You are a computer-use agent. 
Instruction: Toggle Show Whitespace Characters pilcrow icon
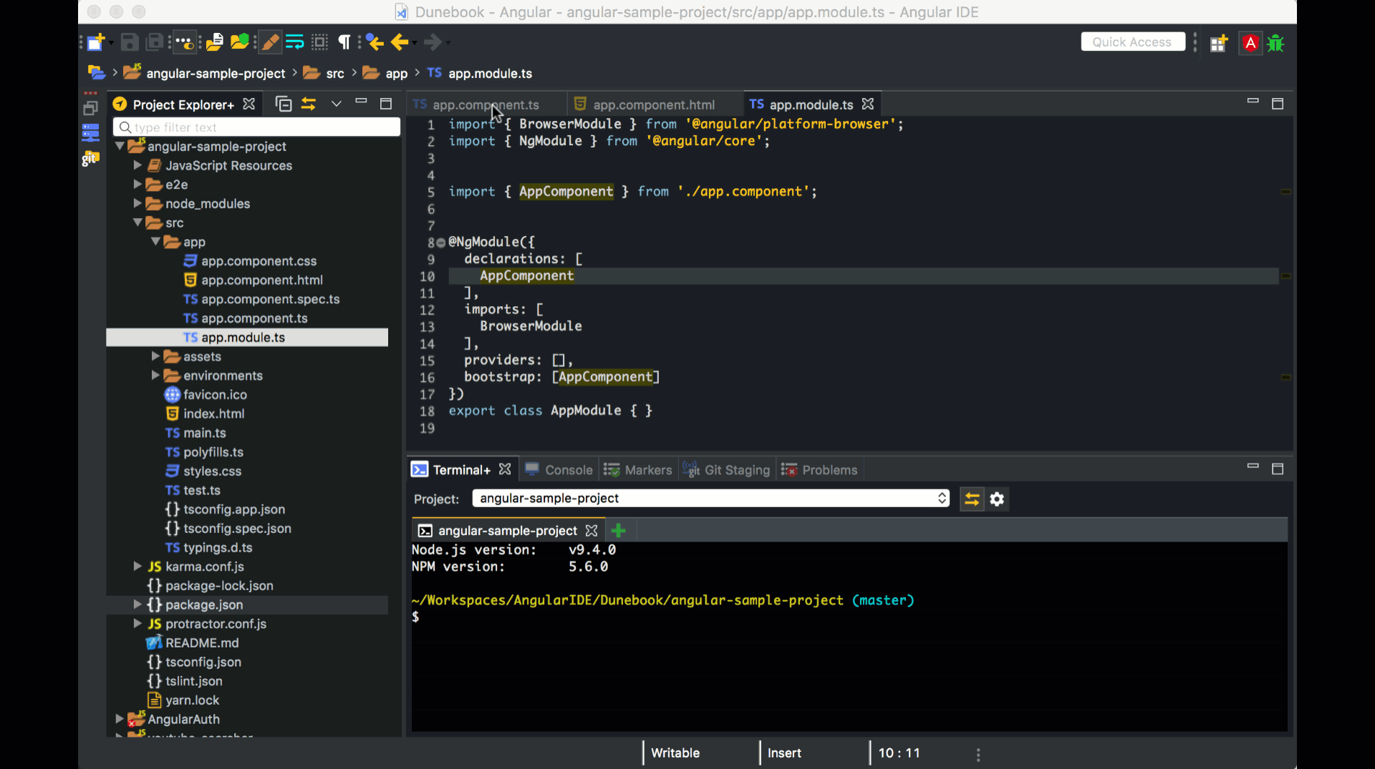click(x=344, y=43)
